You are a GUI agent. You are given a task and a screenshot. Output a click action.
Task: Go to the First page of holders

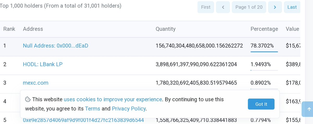[206, 7]
